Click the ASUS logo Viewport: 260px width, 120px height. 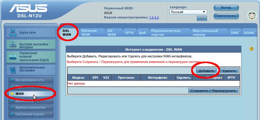click(x=28, y=8)
